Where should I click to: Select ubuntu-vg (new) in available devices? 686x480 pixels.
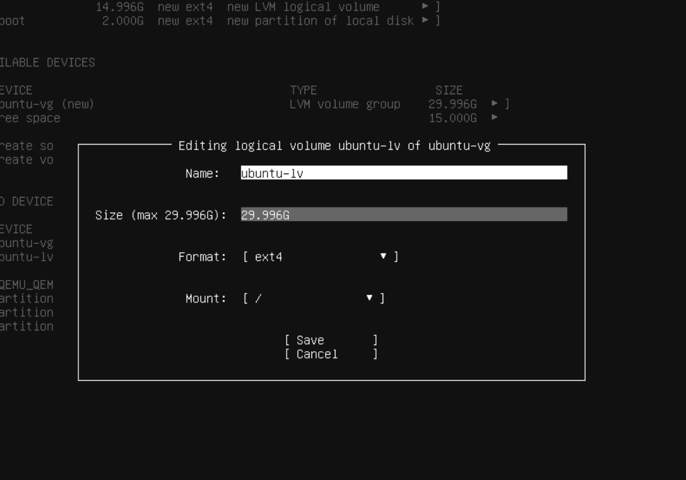(47, 104)
